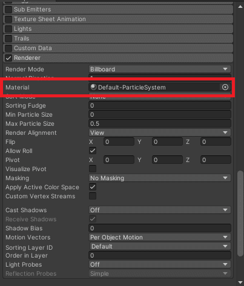Click the scrollbar up arrow

240,7
